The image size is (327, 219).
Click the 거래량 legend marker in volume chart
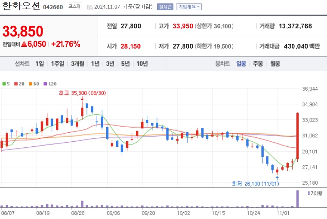pos(309,193)
